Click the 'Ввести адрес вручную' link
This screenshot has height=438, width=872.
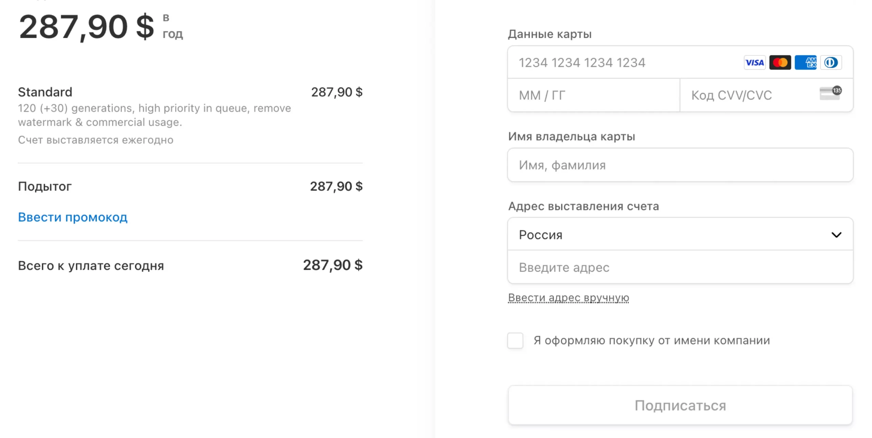pyautogui.click(x=568, y=298)
